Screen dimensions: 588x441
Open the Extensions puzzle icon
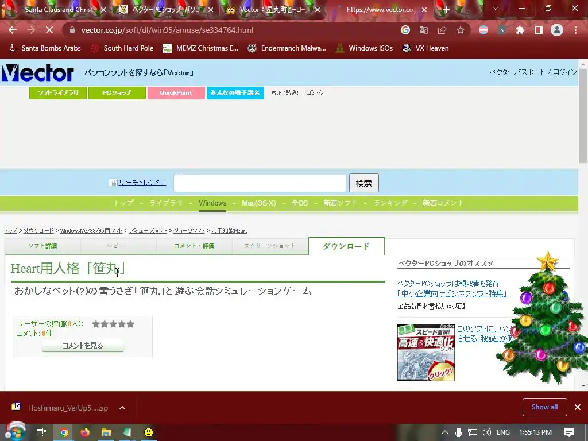[520, 30]
